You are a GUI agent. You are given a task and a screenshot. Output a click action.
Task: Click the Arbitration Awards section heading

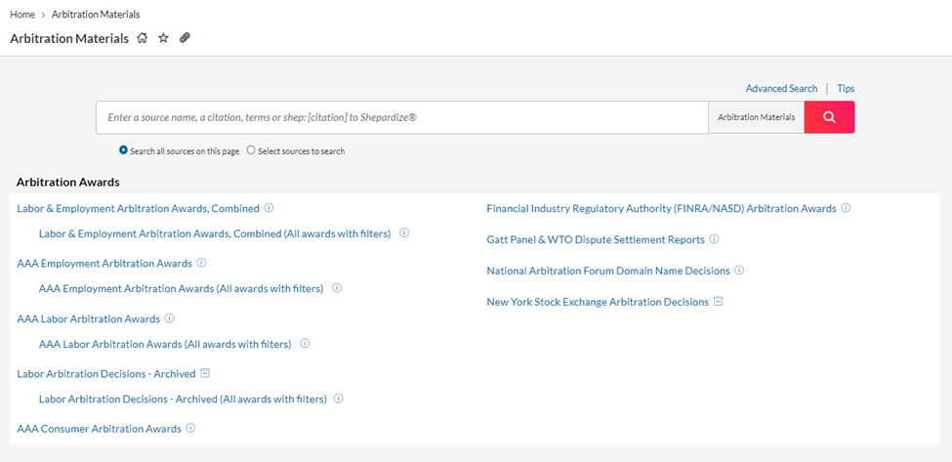point(68,182)
